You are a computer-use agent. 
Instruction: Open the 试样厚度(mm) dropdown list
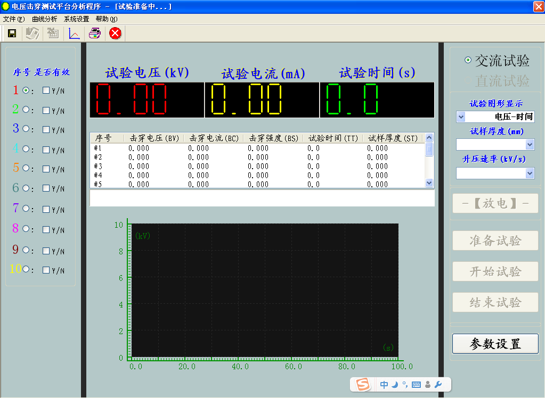coord(530,144)
